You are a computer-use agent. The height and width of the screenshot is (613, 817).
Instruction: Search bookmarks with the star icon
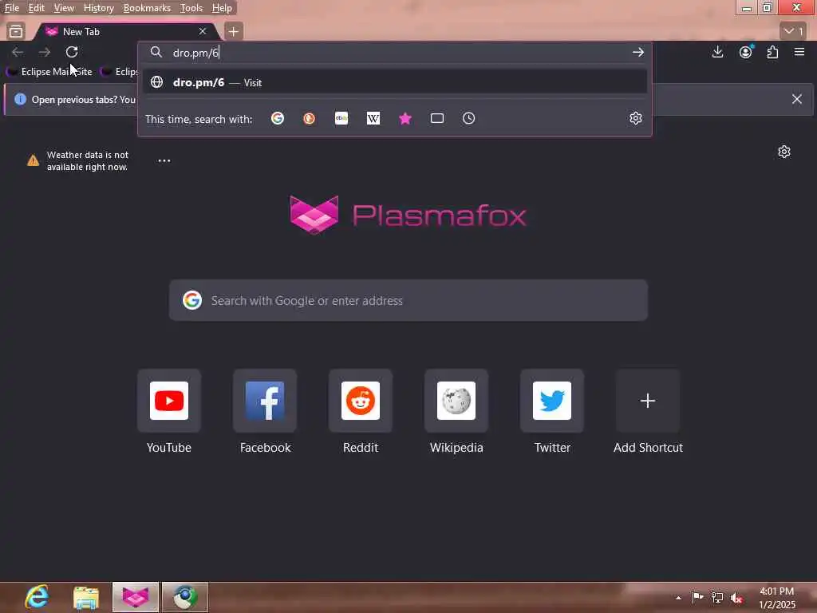(405, 118)
